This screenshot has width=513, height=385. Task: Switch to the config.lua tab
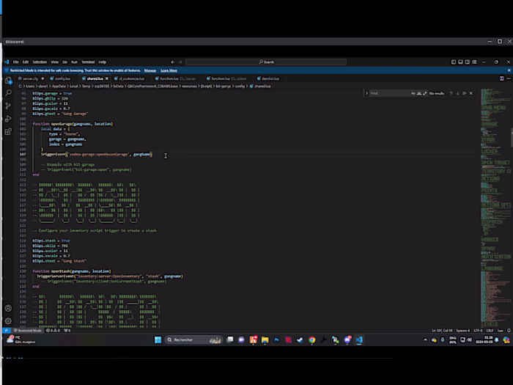tap(61, 78)
